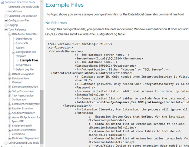The image size is (189, 147).
Task: Open Azure AD Application for Epicor ERP topic
Action: [26, 119]
